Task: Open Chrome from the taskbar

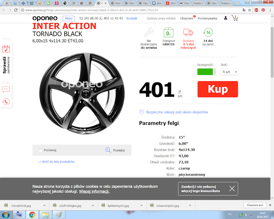Action: click(x=32, y=215)
